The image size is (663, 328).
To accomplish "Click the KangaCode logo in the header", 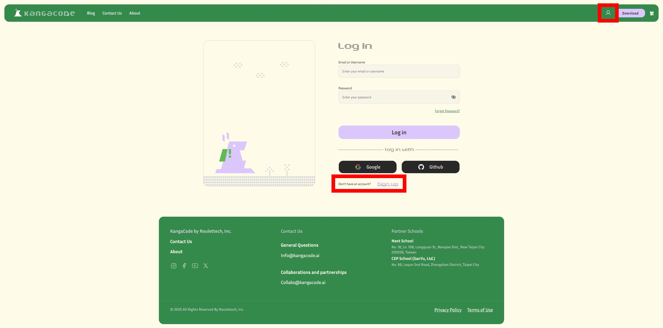I will coord(44,13).
